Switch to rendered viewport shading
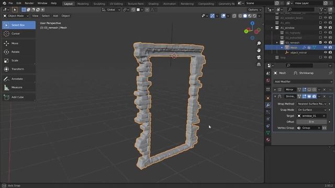 254,16
